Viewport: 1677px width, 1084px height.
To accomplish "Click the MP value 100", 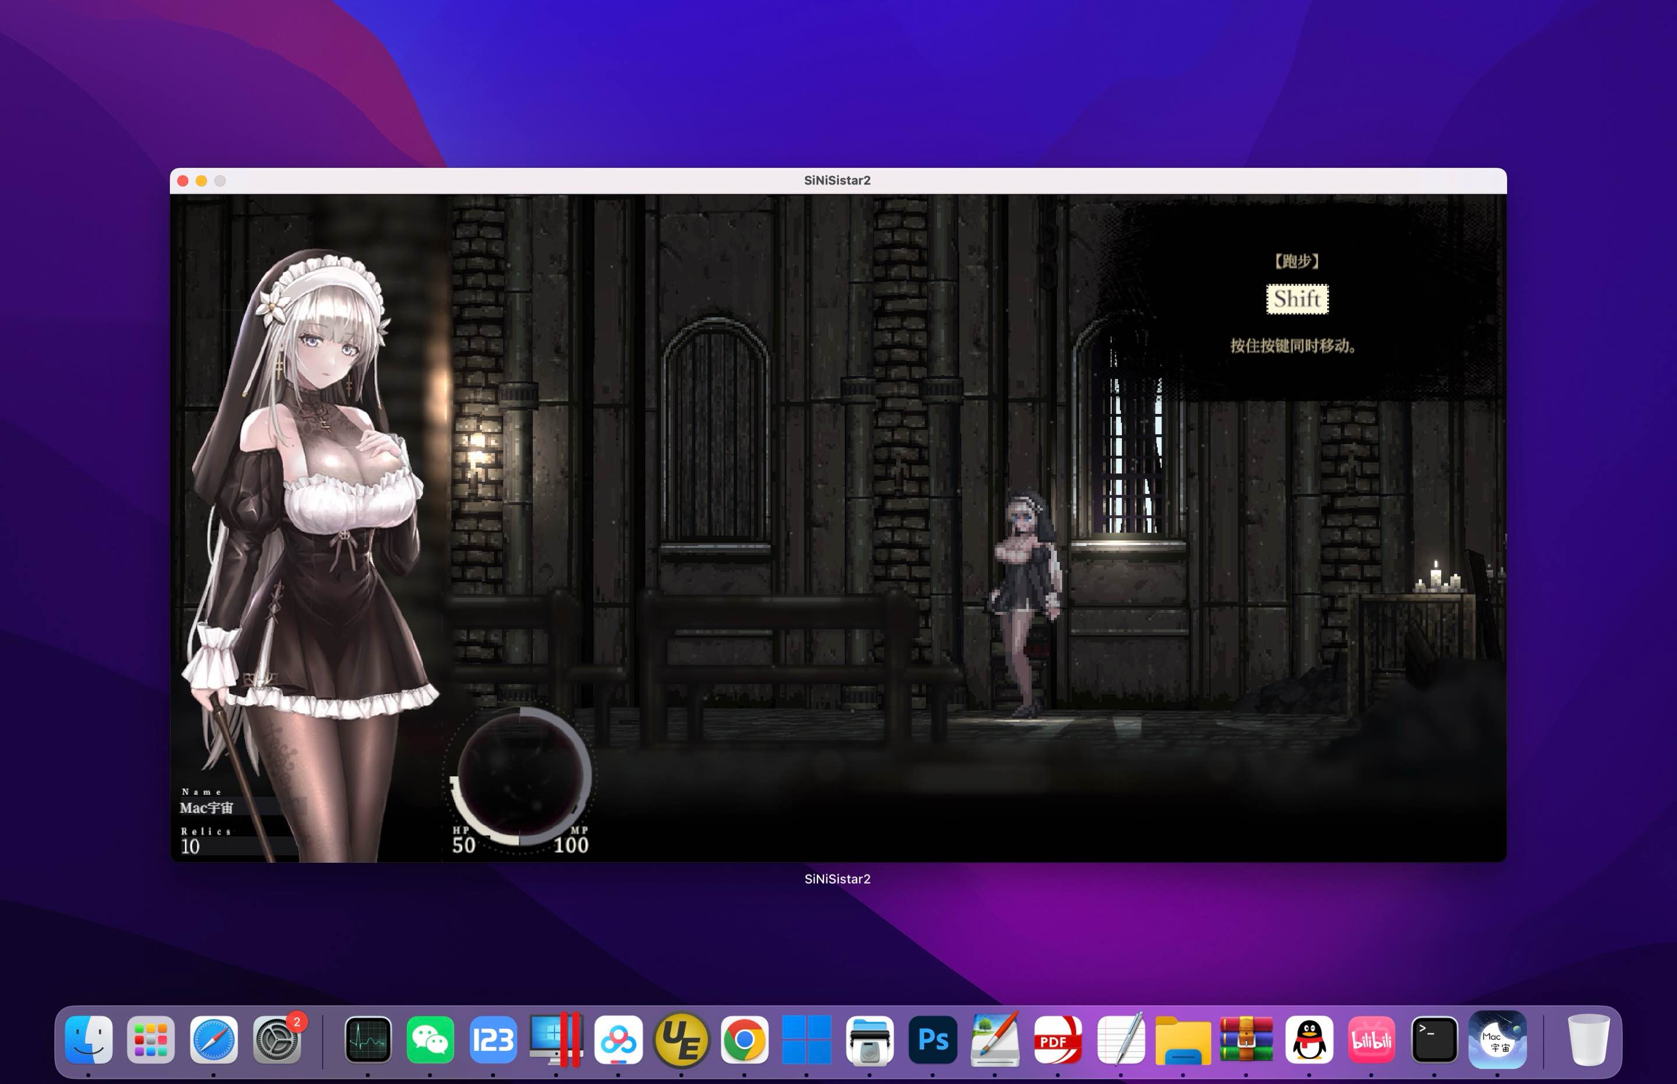I will tap(571, 845).
